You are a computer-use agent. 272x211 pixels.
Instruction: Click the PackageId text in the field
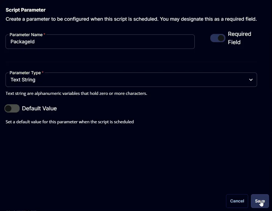(x=22, y=42)
